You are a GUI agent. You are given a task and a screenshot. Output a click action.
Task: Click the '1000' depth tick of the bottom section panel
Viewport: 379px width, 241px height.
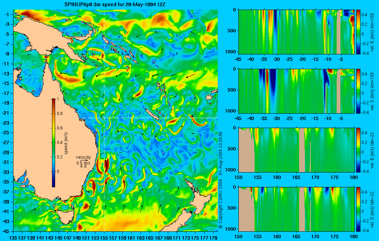tap(231, 229)
